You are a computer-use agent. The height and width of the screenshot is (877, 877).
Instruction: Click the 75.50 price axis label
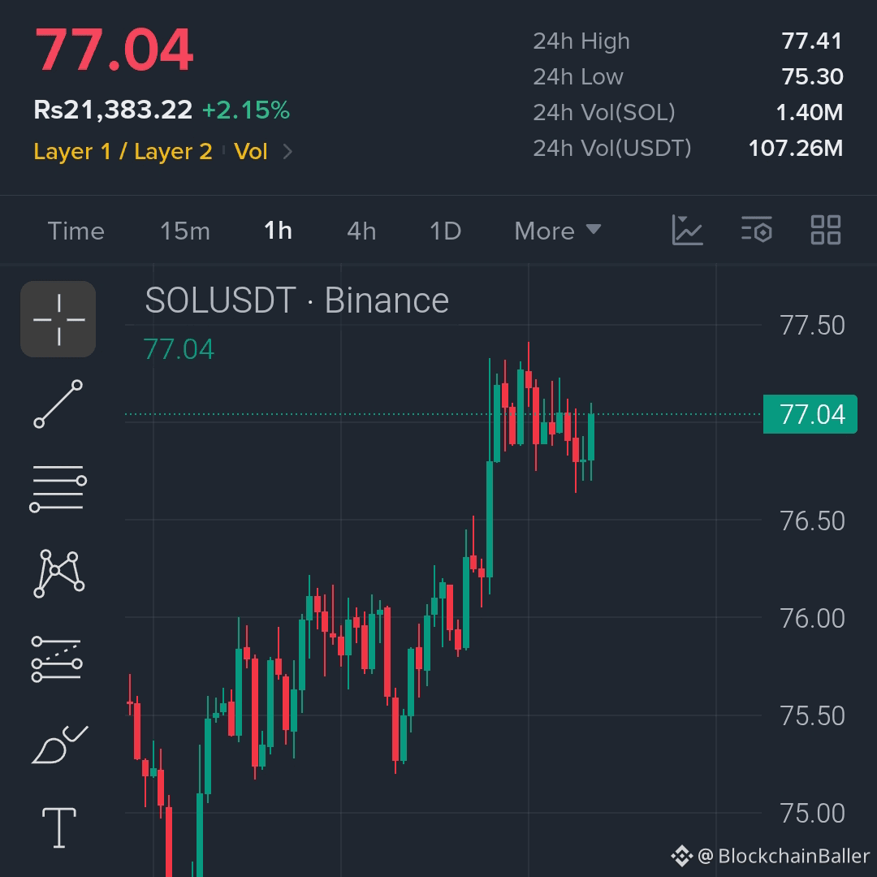point(812,716)
